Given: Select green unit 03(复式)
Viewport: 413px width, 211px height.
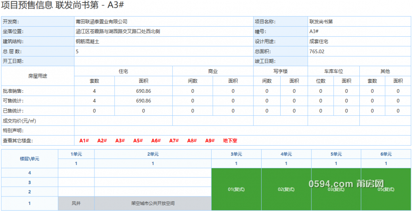Looking at the screenshot, I should point(336,190).
